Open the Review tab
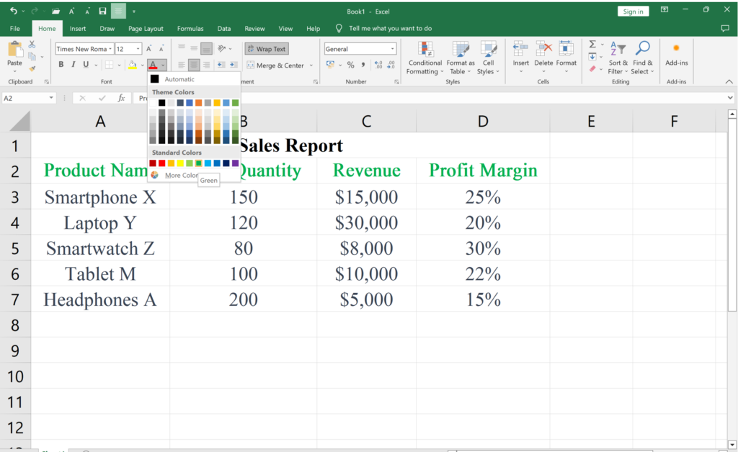The image size is (738, 452). pyautogui.click(x=254, y=28)
